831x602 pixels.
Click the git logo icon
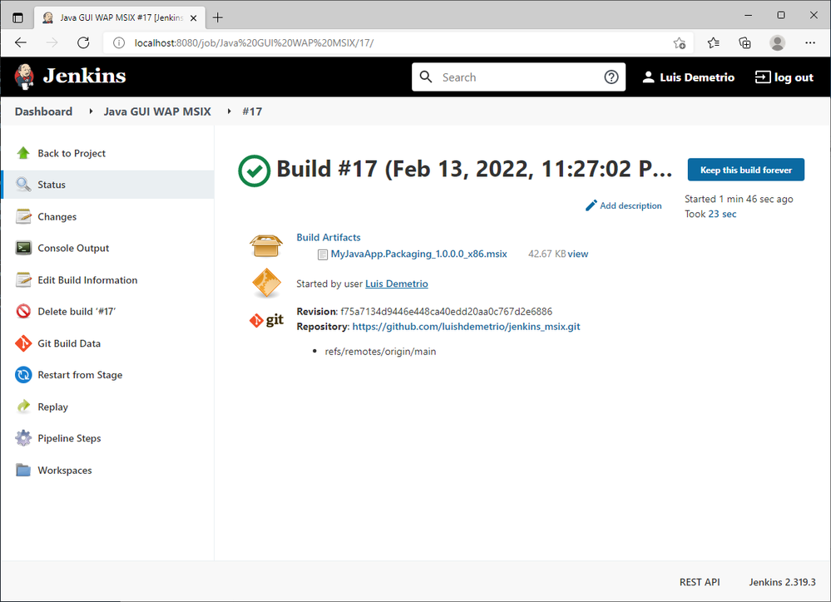[266, 319]
